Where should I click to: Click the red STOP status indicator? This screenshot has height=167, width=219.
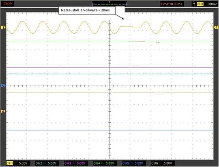coord(8,4)
